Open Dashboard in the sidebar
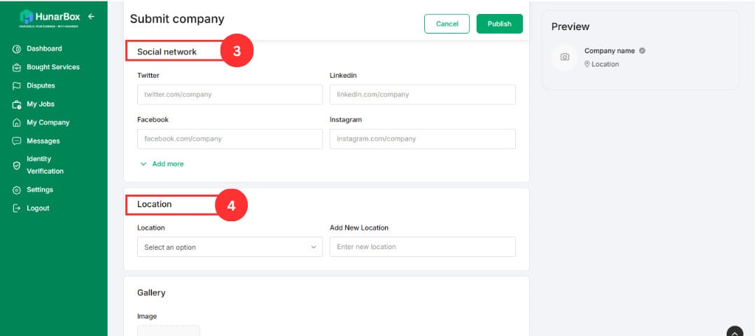The image size is (756, 336). (x=44, y=49)
